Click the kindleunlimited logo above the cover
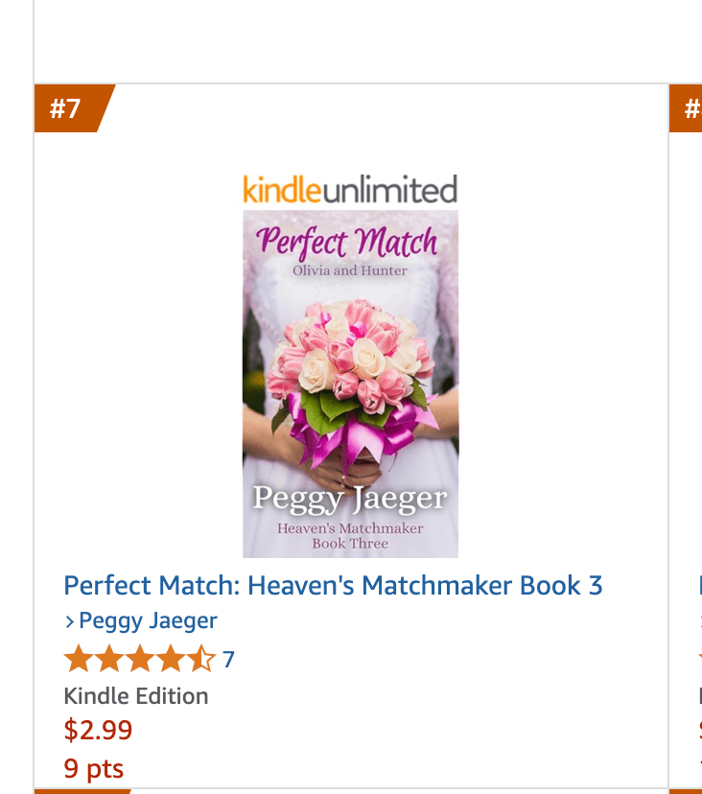This screenshot has height=794, width=702. [350, 189]
